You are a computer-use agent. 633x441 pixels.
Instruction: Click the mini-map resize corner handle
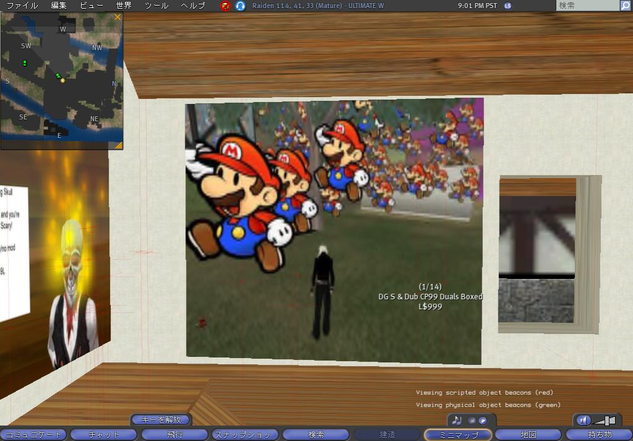pos(119,145)
